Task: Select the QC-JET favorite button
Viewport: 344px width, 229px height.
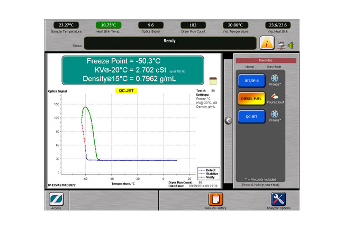Action: 250,117
